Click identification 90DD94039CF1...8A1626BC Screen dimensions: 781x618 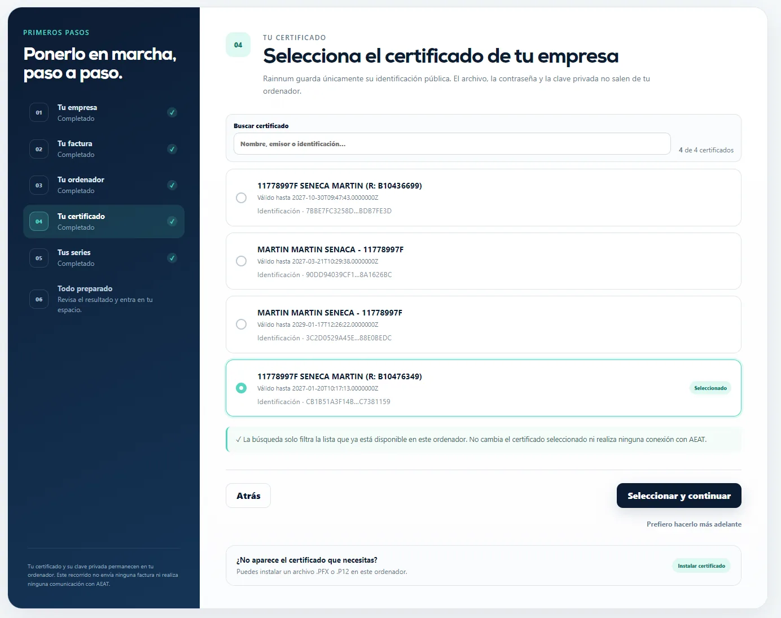pyautogui.click(x=349, y=275)
